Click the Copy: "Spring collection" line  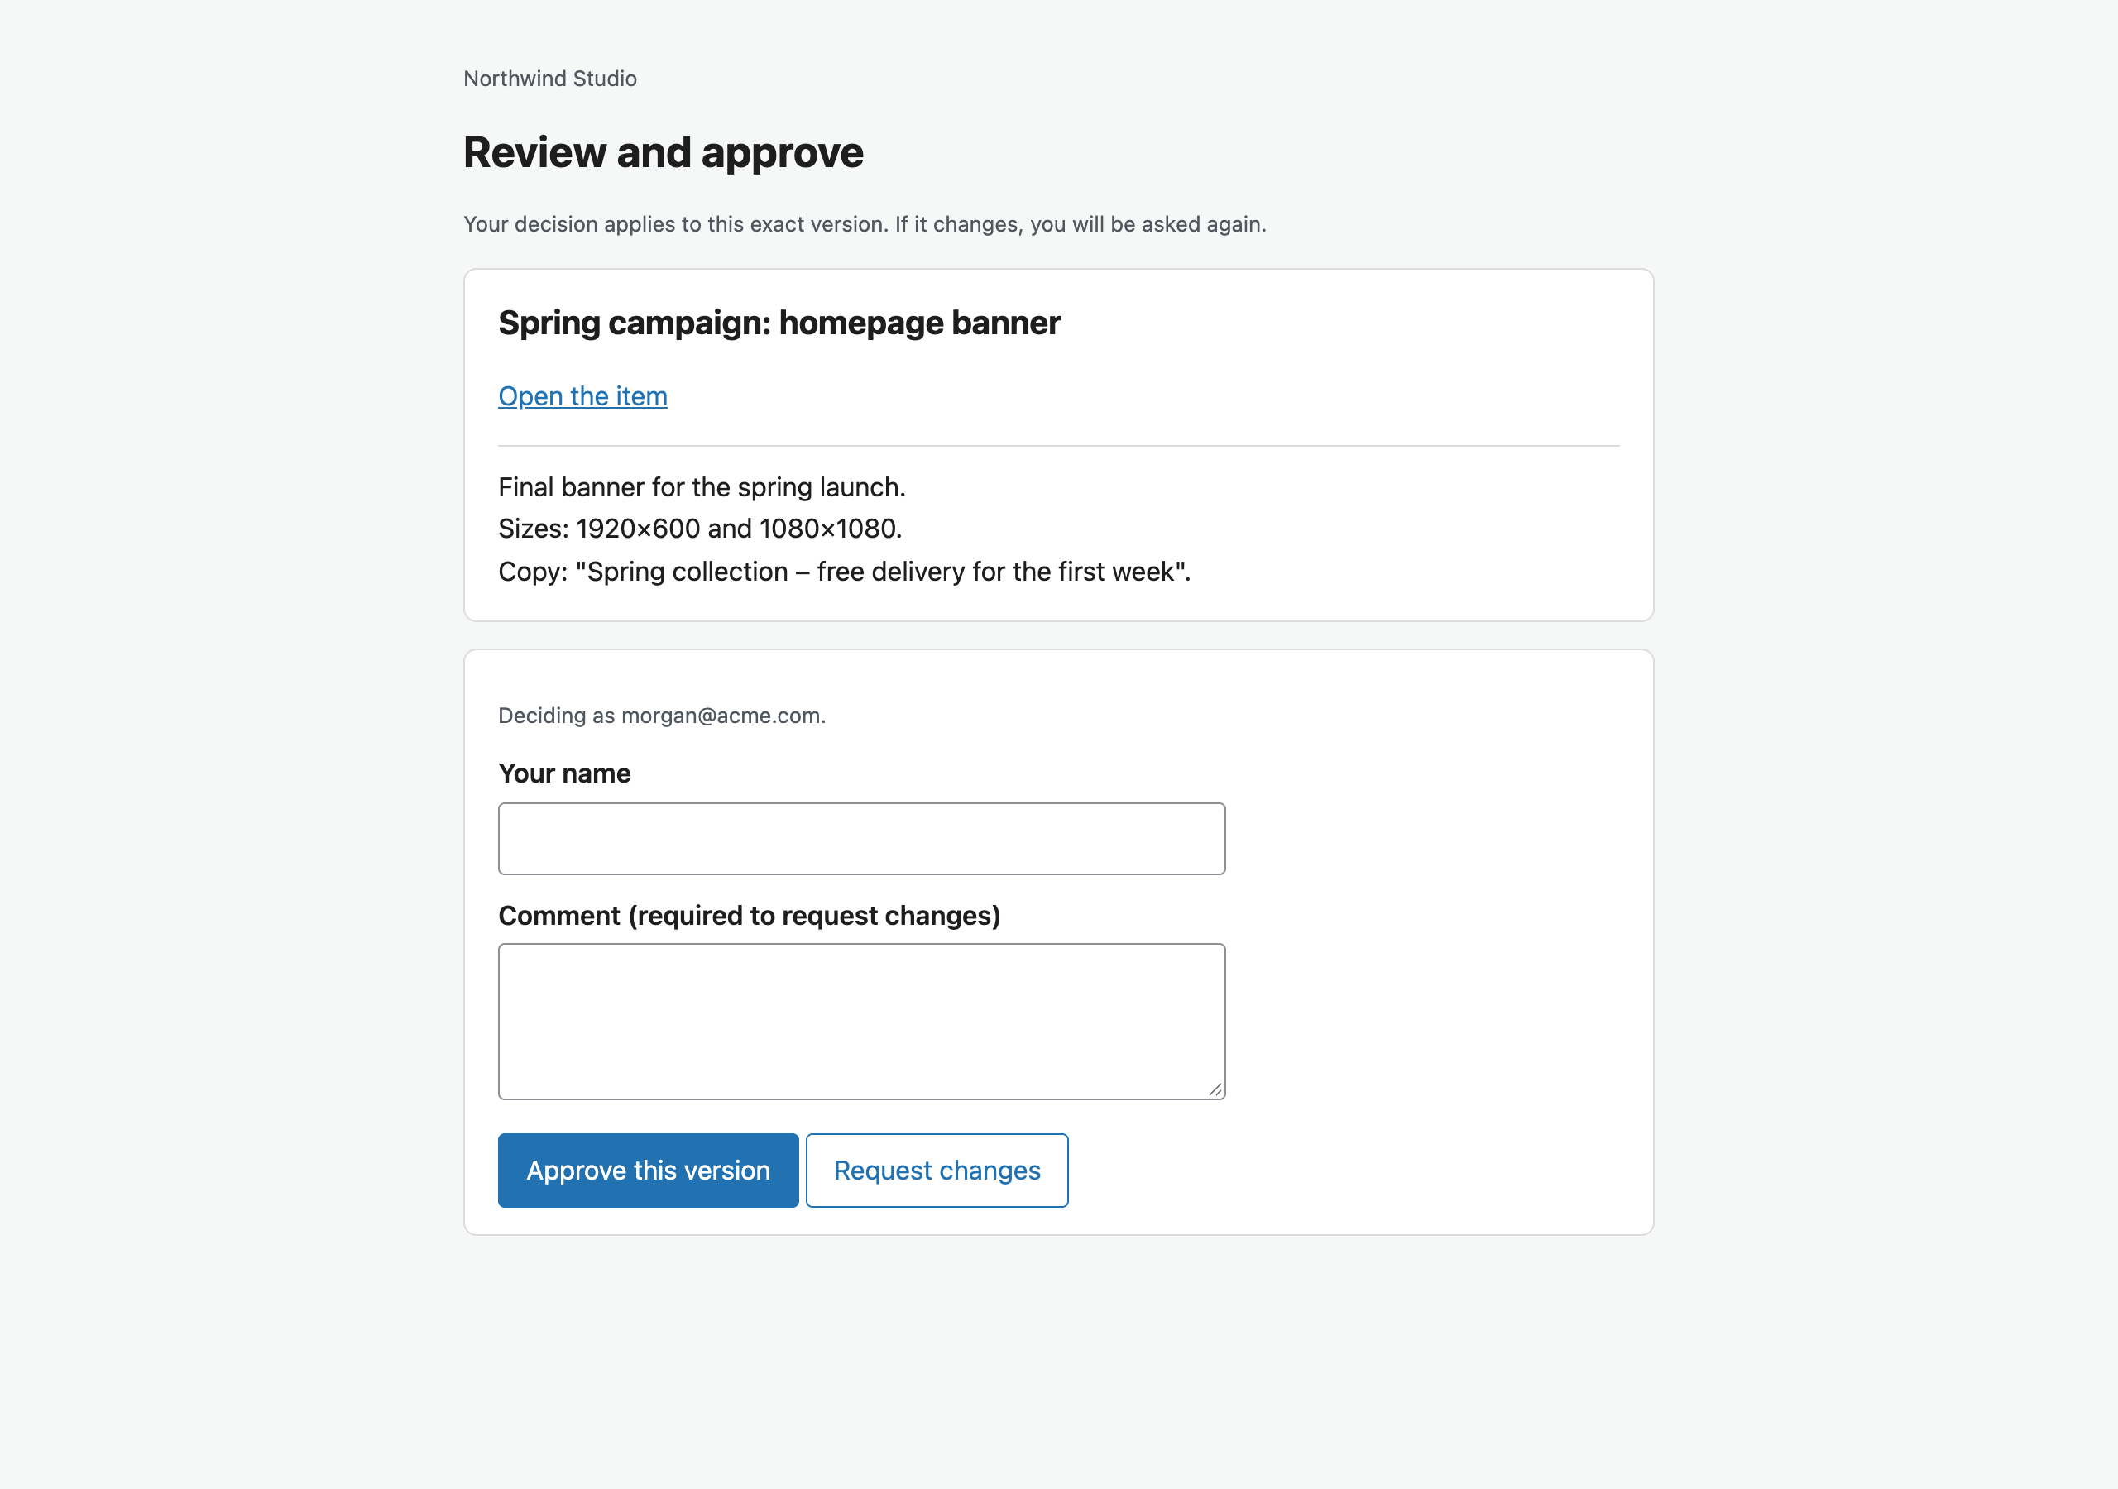click(845, 572)
